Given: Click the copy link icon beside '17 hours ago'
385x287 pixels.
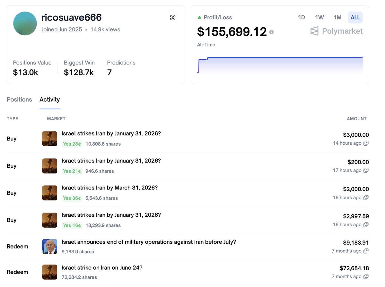Looking at the screenshot, I should tap(366, 170).
